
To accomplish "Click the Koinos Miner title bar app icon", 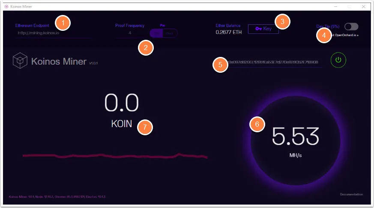I will coord(6,7).
